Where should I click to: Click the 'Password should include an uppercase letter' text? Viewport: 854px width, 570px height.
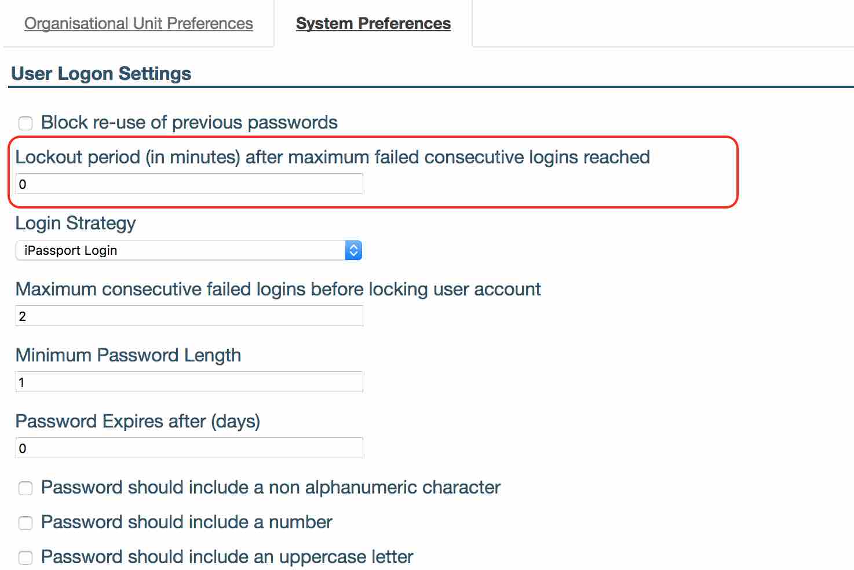[x=227, y=557]
